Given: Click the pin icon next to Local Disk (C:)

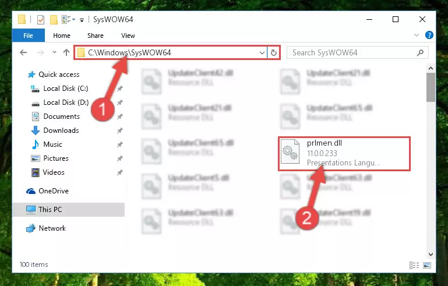Looking at the screenshot, I should point(119,89).
